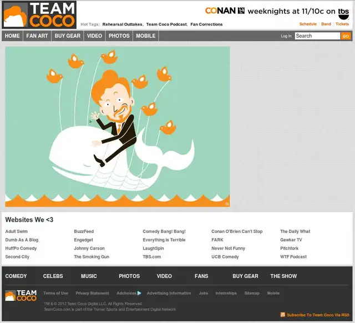This screenshot has height=323, width=355.
Task: Go to VIDEO in the top navigation
Action: (94, 36)
